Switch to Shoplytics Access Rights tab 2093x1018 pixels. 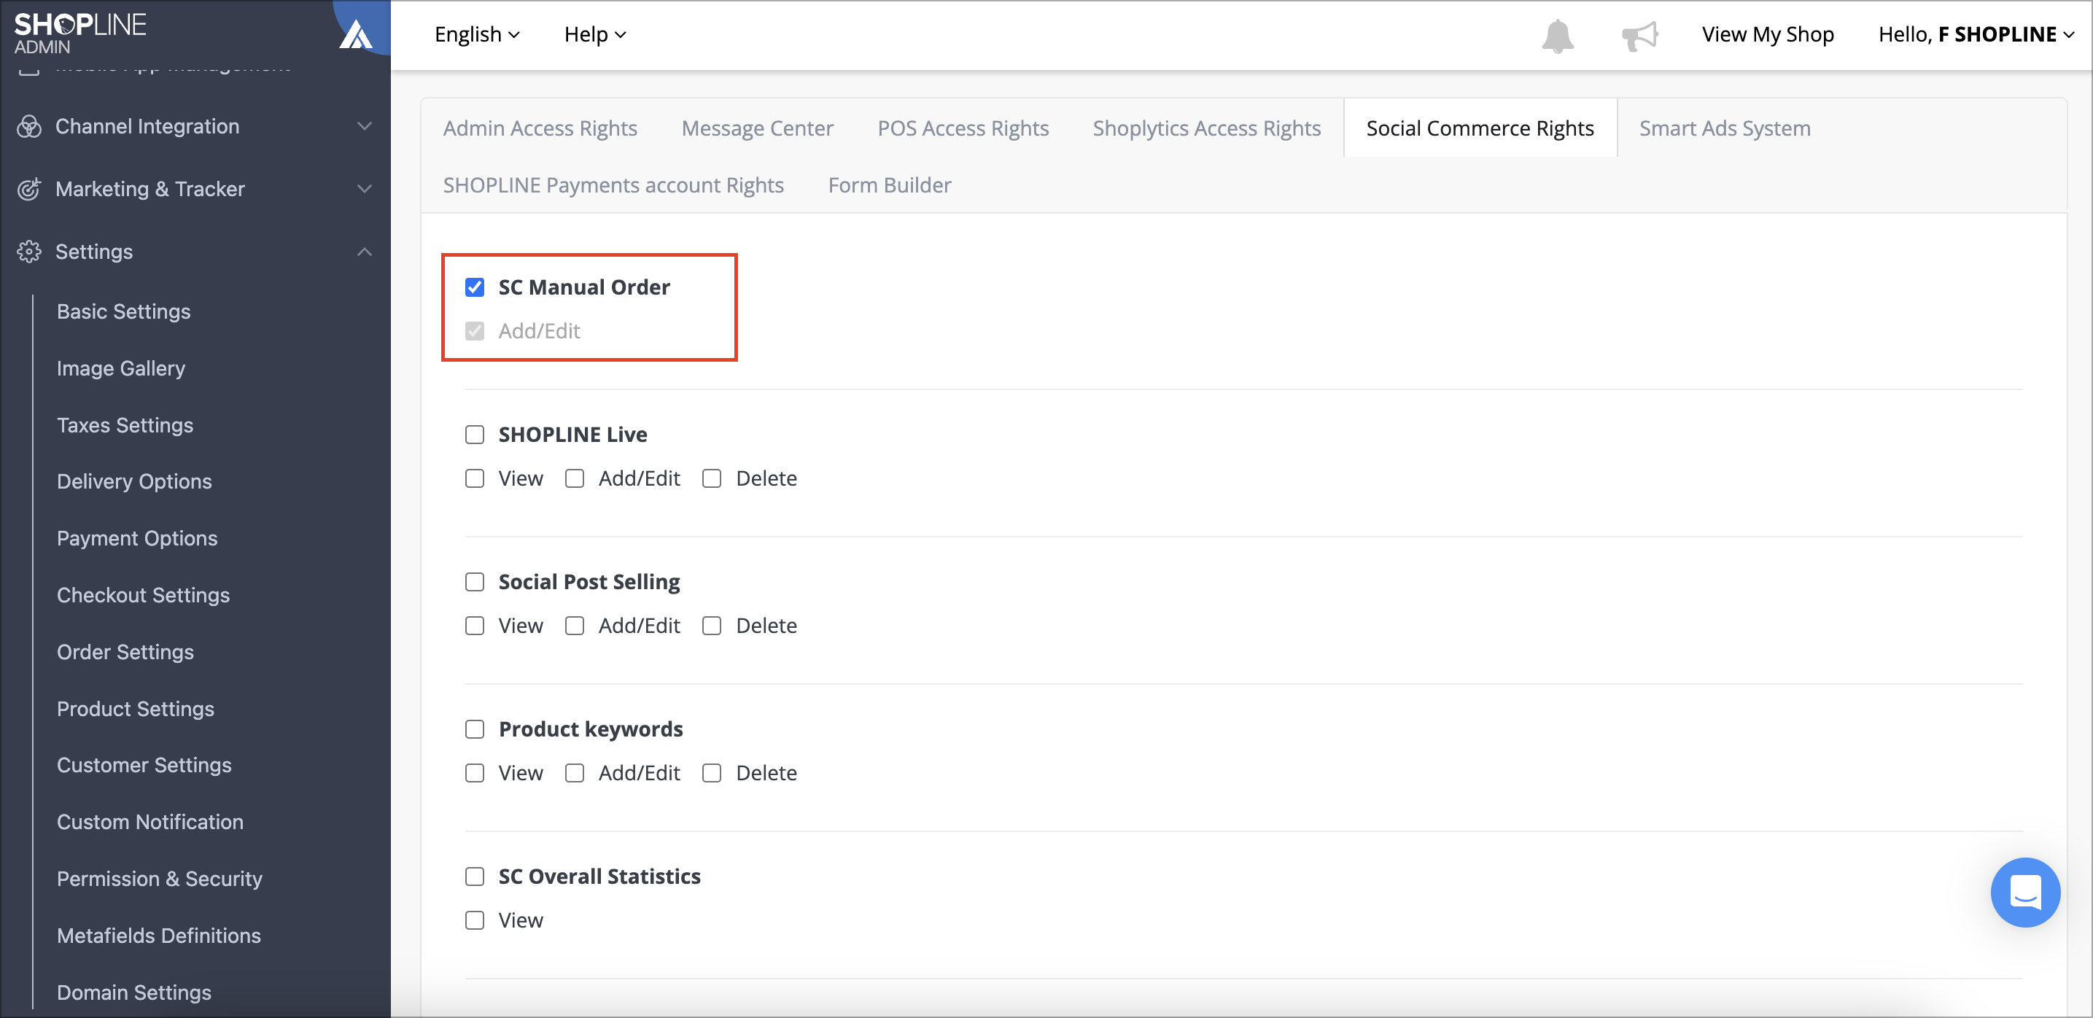coord(1206,128)
